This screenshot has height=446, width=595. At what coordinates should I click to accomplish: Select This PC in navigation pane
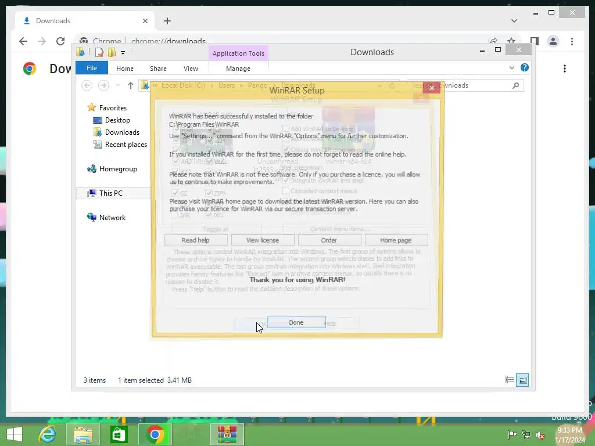tap(110, 193)
